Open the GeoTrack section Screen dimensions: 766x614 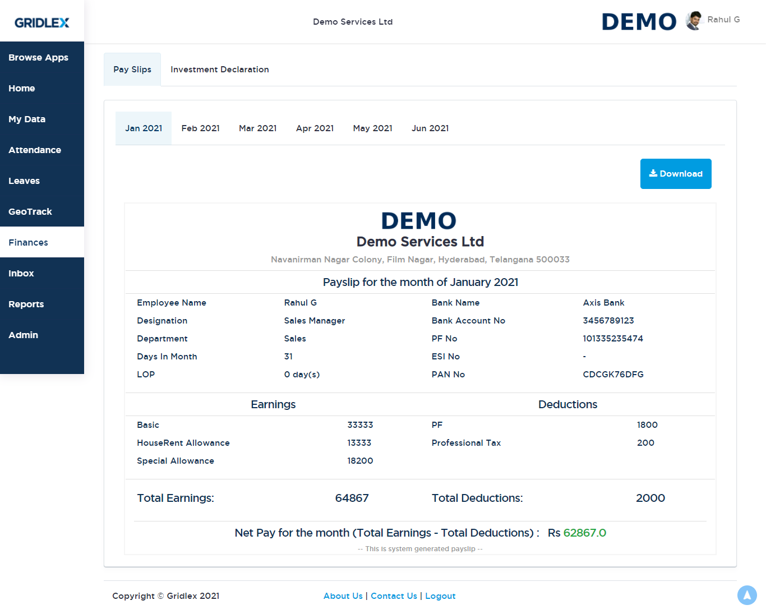30,211
